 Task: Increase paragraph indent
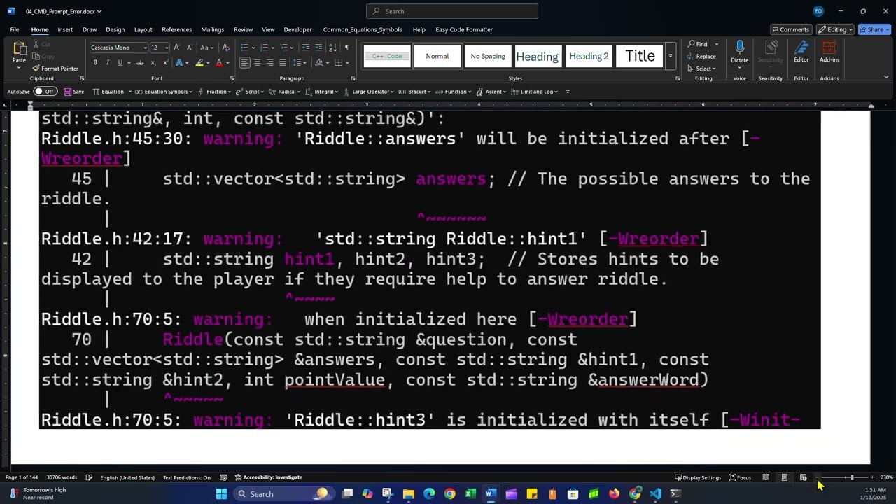click(318, 48)
